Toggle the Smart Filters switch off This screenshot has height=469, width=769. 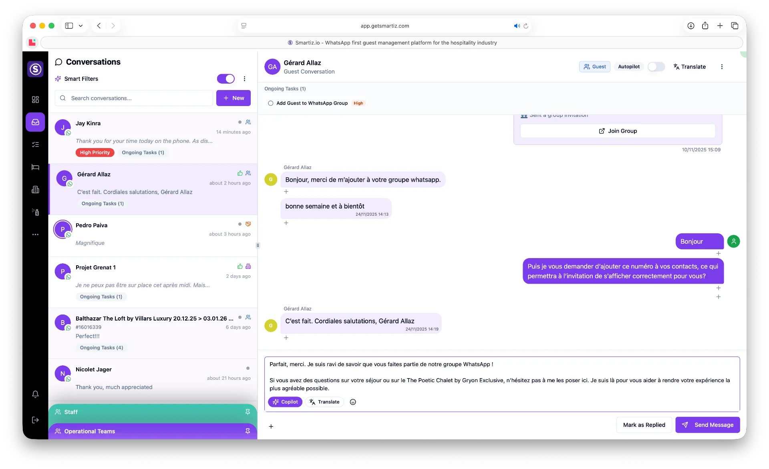(226, 79)
